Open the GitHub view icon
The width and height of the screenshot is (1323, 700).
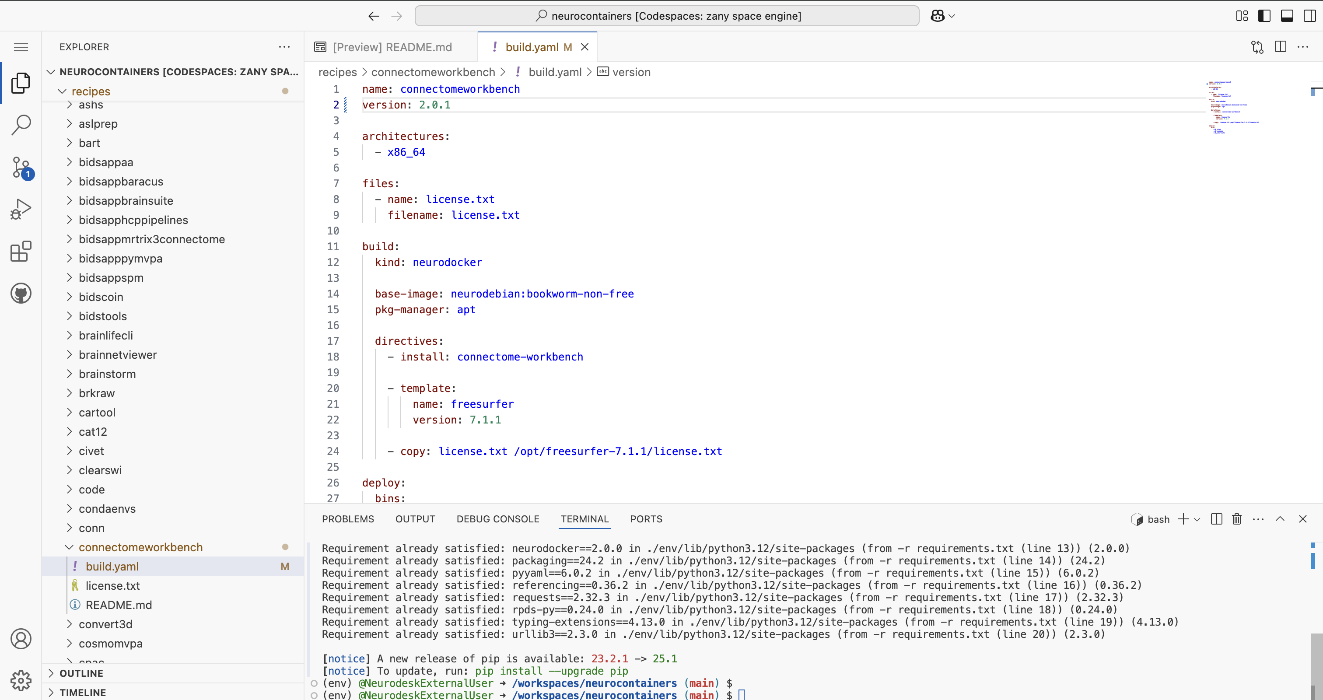pyautogui.click(x=21, y=293)
